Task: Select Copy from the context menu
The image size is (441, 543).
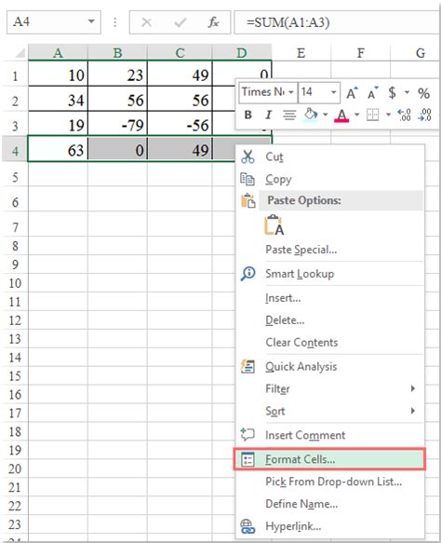Action: (329, 180)
